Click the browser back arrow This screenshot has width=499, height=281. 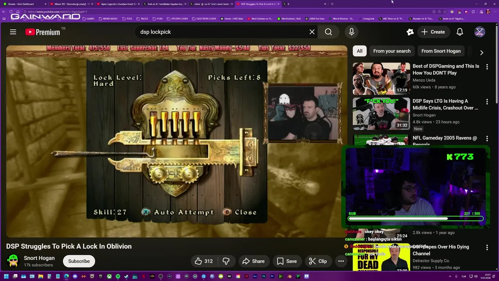[4, 12]
